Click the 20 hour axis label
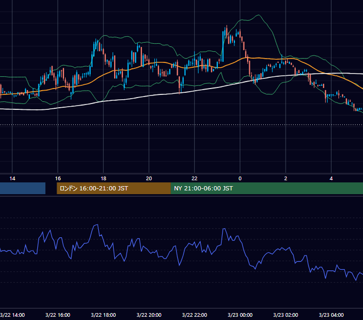This screenshot has height=320, width=363. coord(149,179)
